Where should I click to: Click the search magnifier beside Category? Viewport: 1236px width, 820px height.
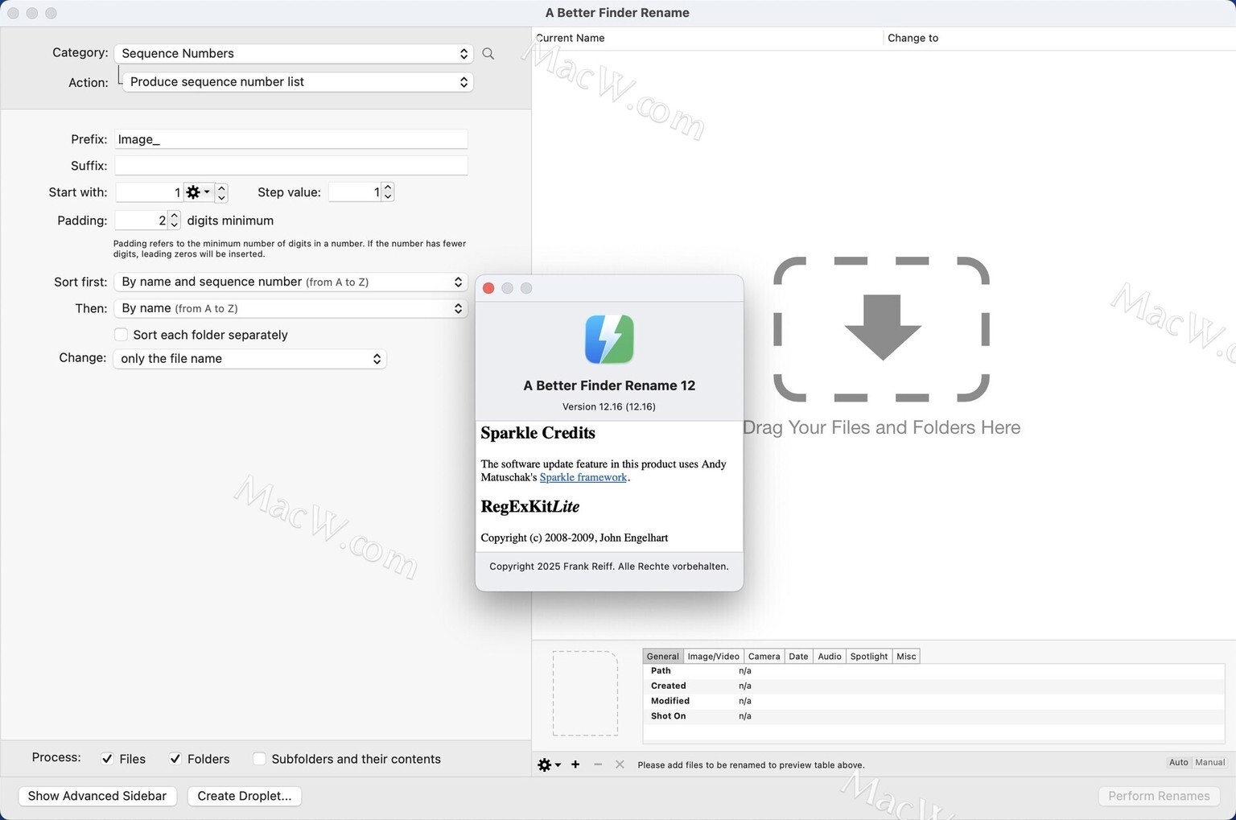[x=488, y=53]
